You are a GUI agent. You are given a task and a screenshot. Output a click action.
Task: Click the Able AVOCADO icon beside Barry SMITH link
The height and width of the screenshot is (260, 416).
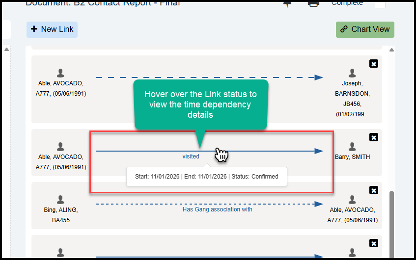pos(60,147)
